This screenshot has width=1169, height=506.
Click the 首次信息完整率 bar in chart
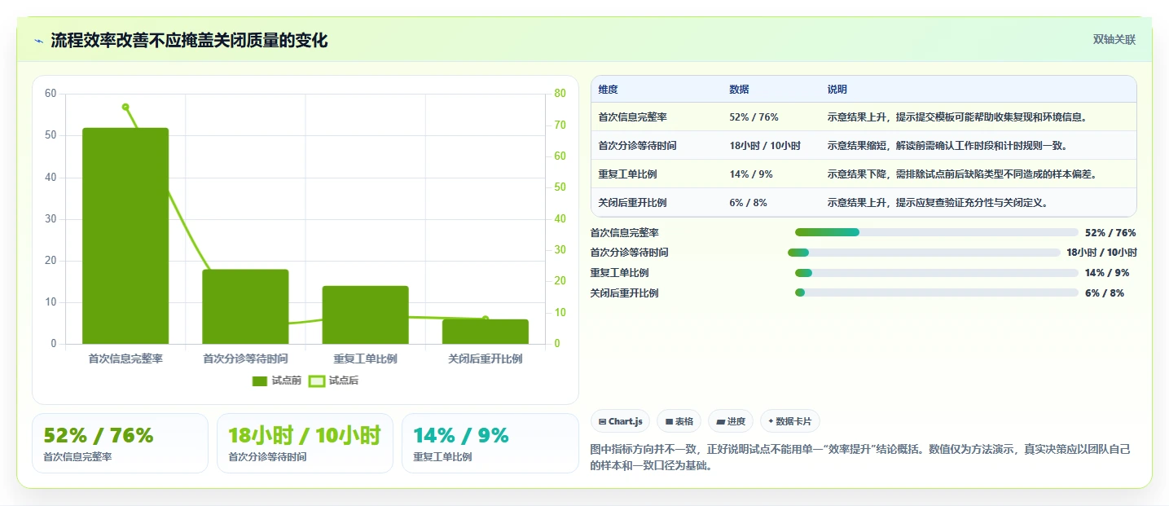pyautogui.click(x=125, y=235)
